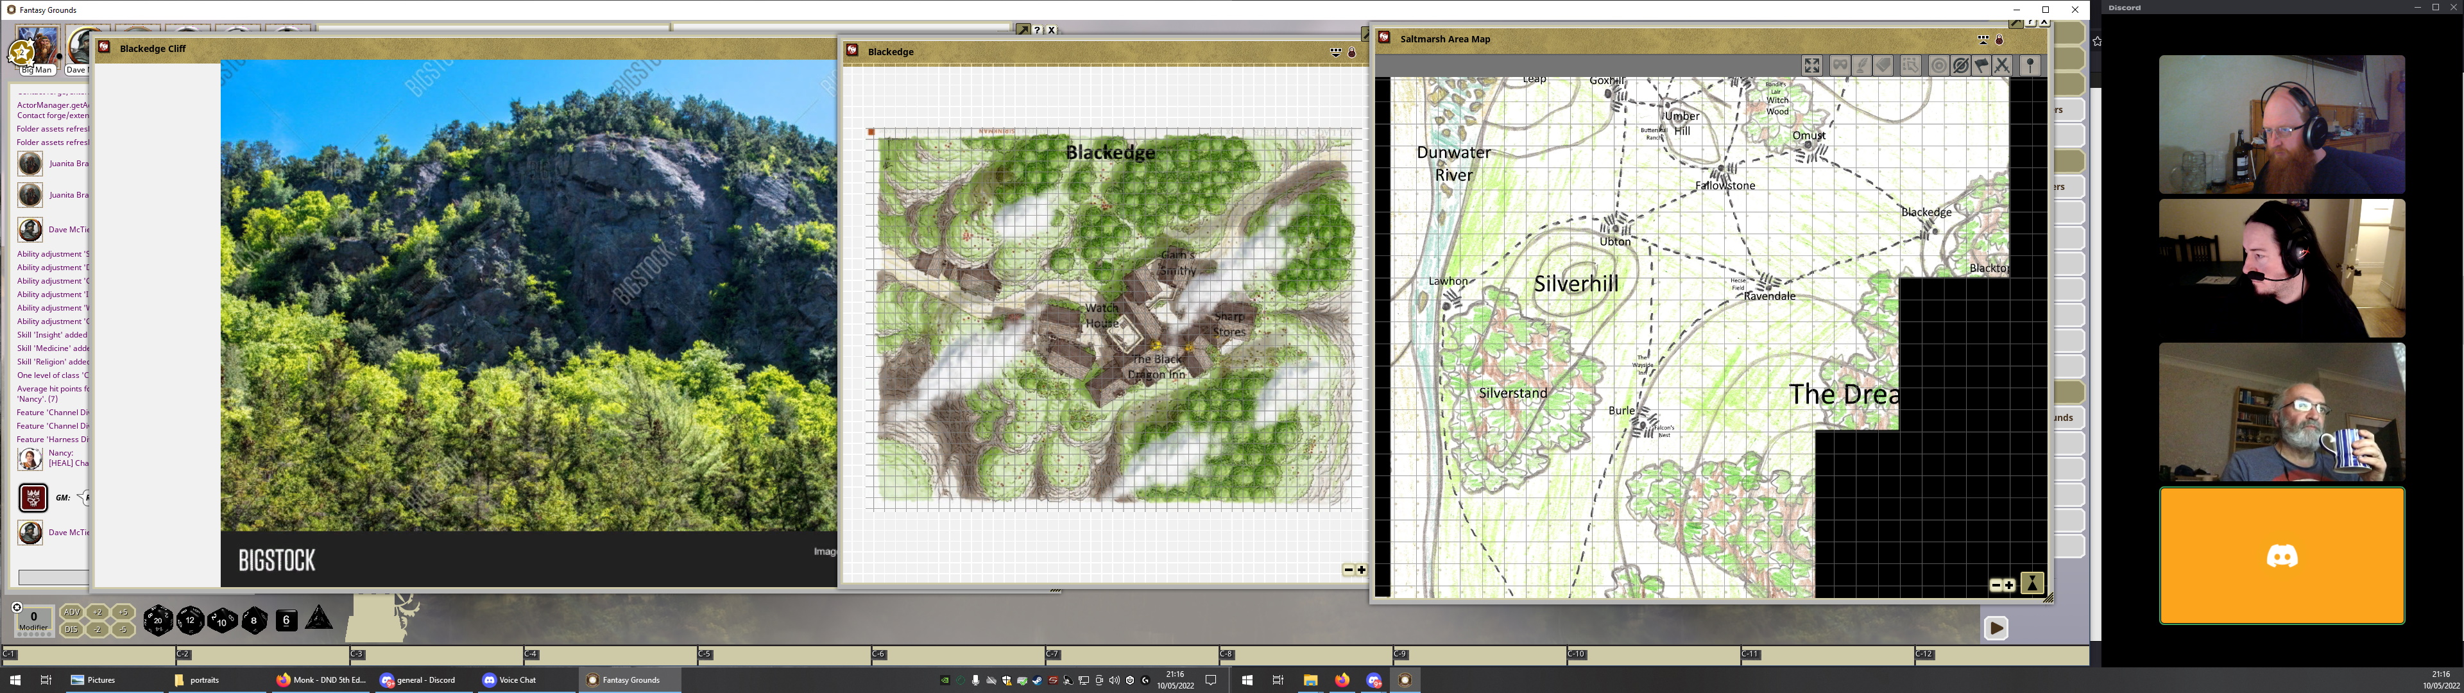Viewport: 2464px width, 693px height.
Task: Toggle the -2 modifier button
Action: click(98, 629)
